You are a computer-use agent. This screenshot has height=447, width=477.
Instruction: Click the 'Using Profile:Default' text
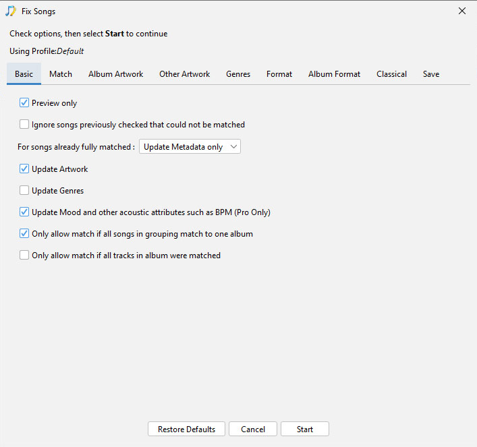click(47, 51)
